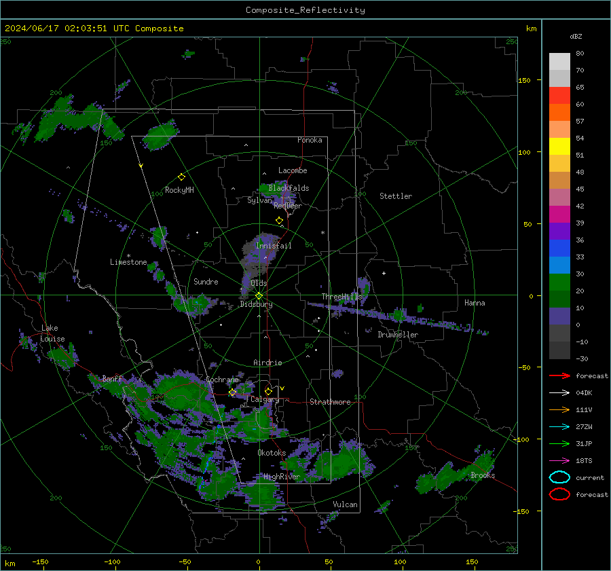This screenshot has height=571, width=611.
Task: Click the Olds town label
Action: 259,283
